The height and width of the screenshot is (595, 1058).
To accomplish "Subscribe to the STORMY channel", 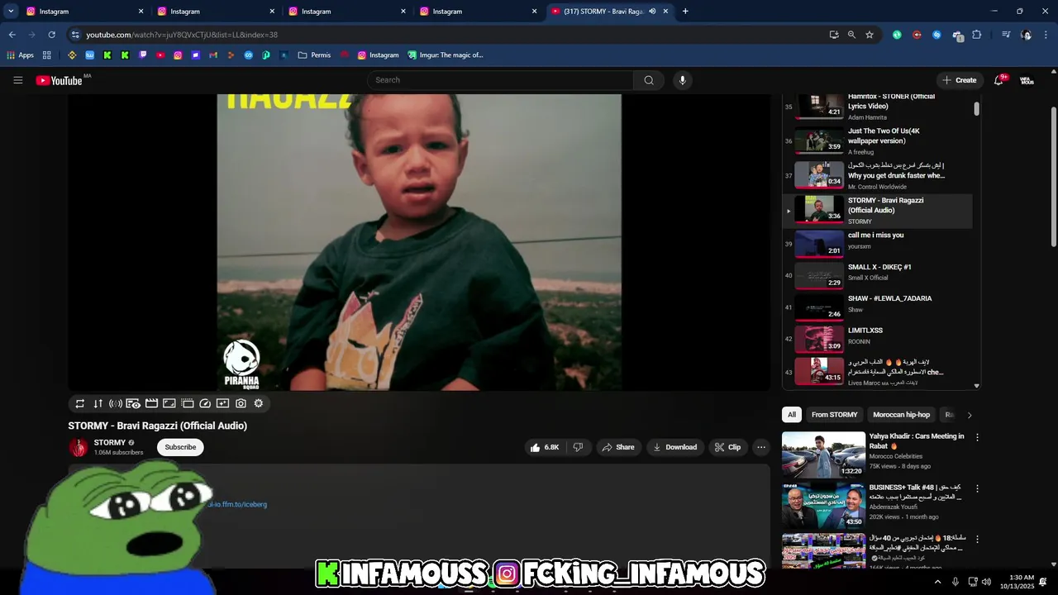I will click(180, 447).
